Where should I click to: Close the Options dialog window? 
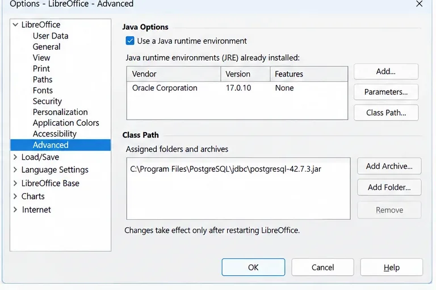point(420,4)
